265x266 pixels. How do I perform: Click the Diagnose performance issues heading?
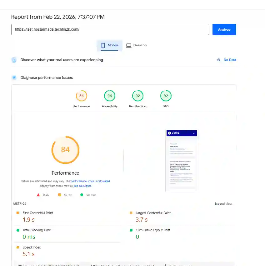click(47, 78)
